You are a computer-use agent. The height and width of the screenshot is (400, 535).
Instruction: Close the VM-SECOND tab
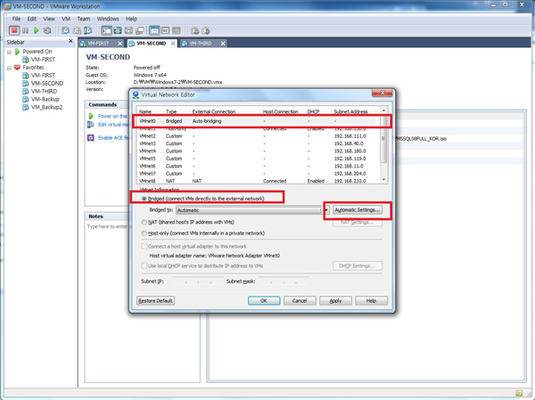tap(173, 44)
